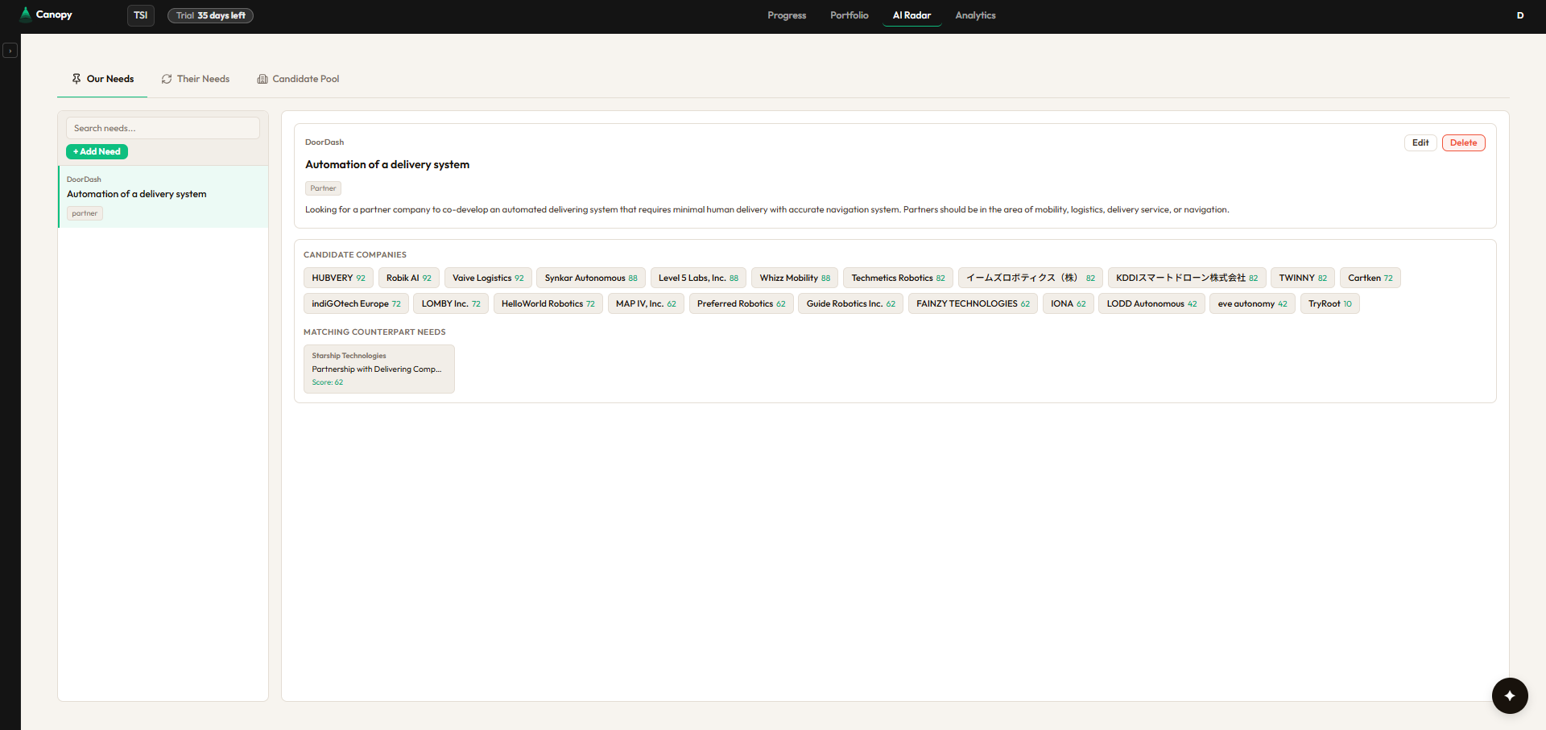Open the Preferred Robotics candidate chip

click(742, 303)
